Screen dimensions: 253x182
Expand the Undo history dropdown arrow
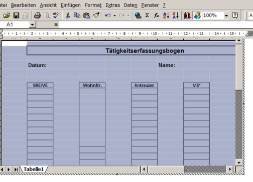click(114, 15)
